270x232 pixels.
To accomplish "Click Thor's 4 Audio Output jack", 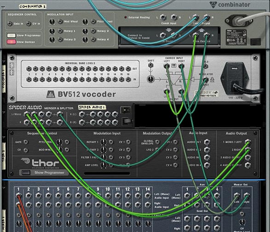I will pyautogui.click(x=247, y=165).
